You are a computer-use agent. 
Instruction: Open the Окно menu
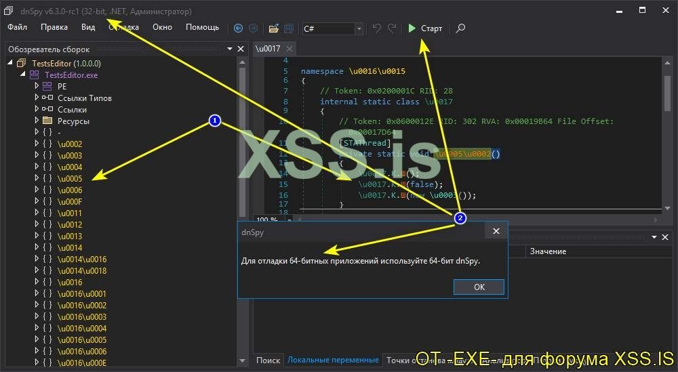162,27
